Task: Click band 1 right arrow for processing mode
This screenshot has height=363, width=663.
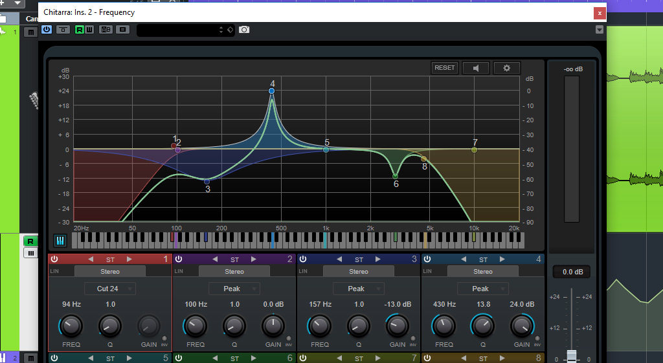Action: click(x=129, y=259)
